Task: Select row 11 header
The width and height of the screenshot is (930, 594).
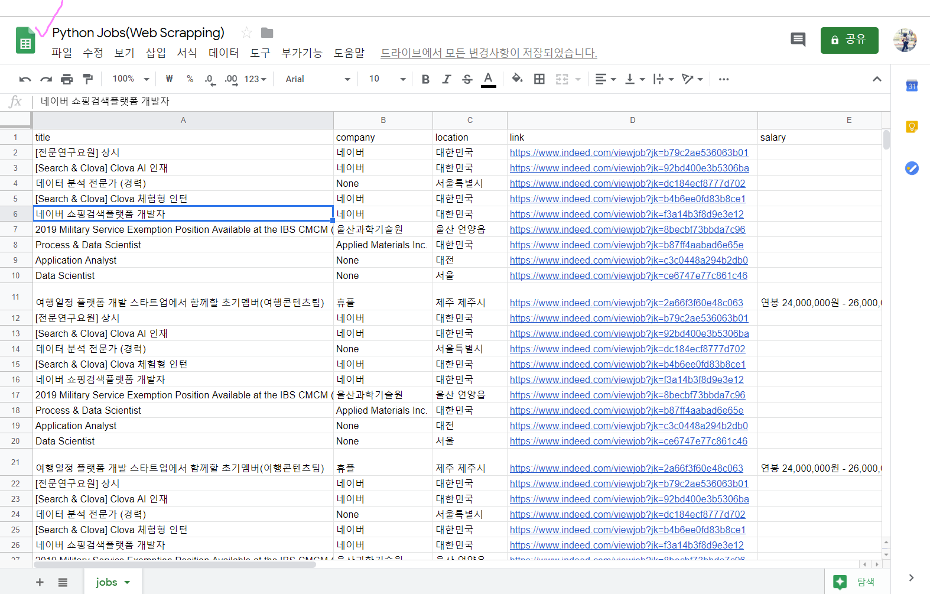Action: pos(15,297)
